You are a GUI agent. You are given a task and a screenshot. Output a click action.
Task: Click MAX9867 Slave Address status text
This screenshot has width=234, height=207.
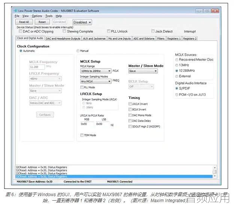pyautogui.click(x=34, y=182)
